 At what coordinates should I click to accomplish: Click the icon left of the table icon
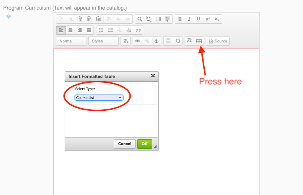(190, 41)
